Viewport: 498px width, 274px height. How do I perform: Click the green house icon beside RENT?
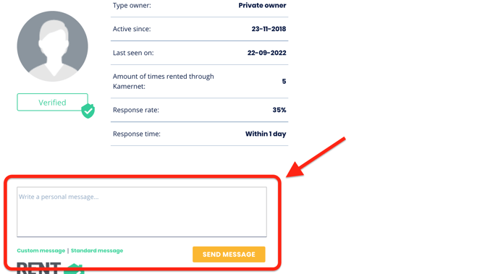point(74,269)
